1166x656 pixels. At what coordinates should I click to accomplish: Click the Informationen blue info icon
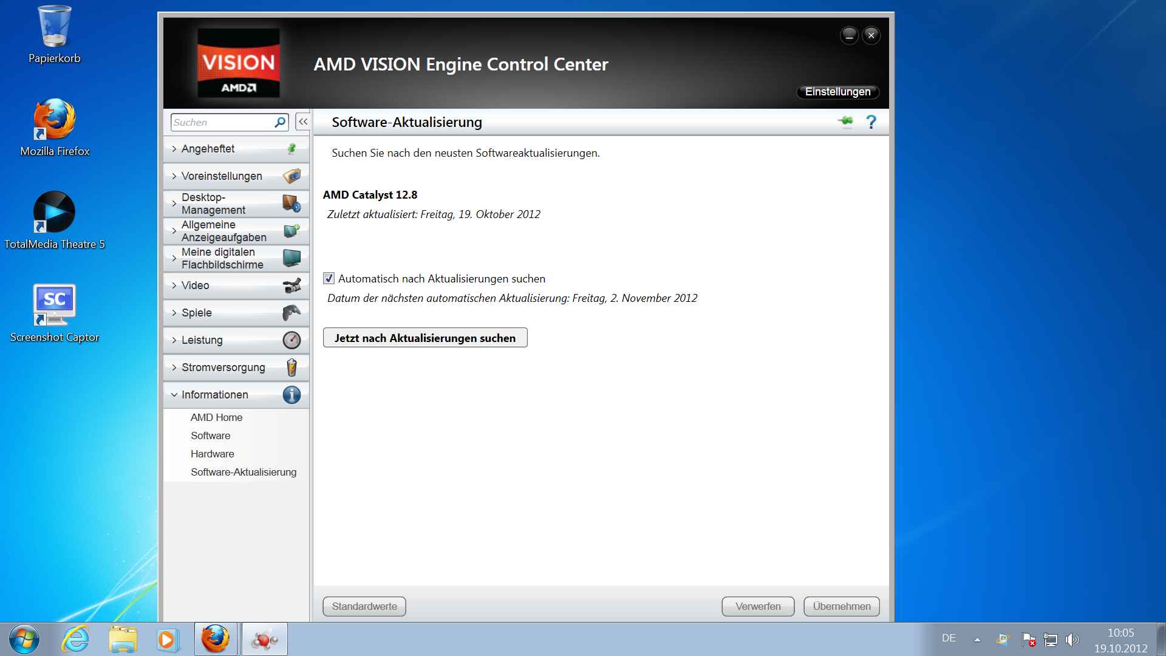click(x=291, y=395)
